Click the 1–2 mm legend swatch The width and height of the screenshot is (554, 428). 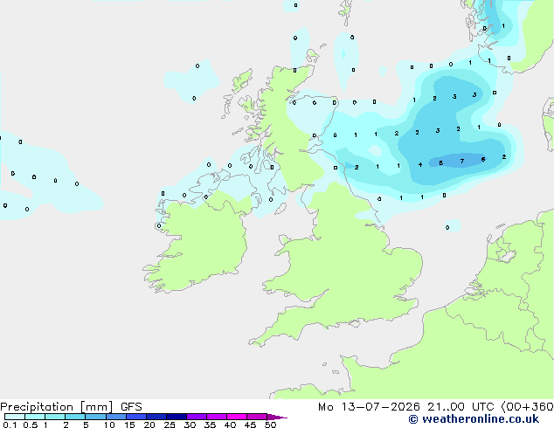[x=55, y=417]
